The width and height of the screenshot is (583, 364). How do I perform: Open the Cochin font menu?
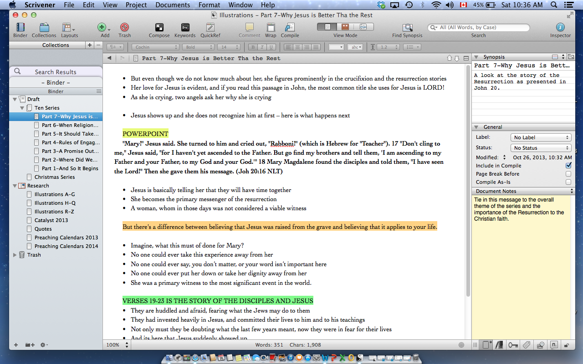155,47
